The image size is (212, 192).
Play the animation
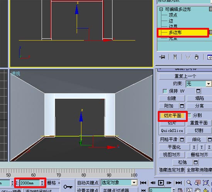161,183
